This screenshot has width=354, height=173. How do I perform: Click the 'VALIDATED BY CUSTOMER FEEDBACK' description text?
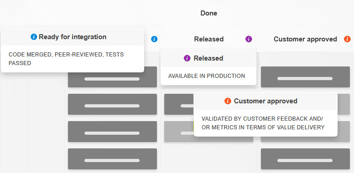pos(263,123)
